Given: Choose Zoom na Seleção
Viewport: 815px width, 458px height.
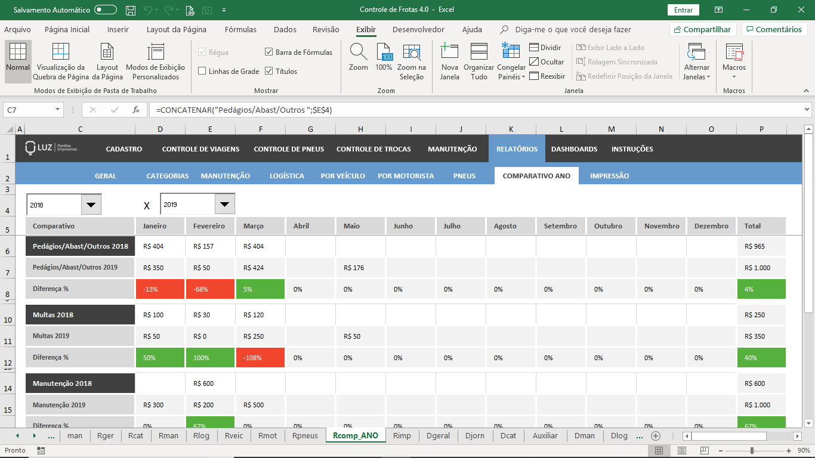Looking at the screenshot, I should click(412, 62).
